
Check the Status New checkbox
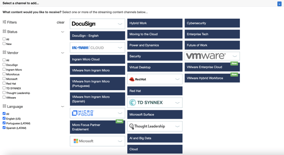(x=4, y=43)
